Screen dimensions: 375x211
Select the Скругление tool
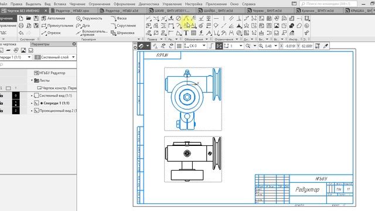point(124,26)
